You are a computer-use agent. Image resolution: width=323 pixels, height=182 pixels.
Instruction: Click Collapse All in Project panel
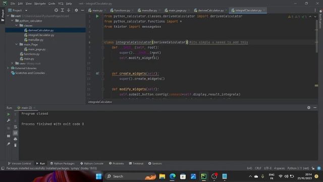point(69,10)
